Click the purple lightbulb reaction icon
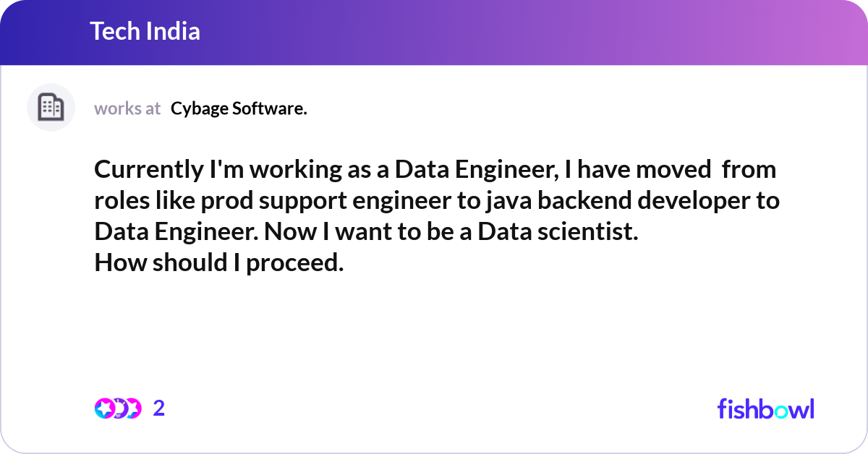 pyautogui.click(x=119, y=408)
